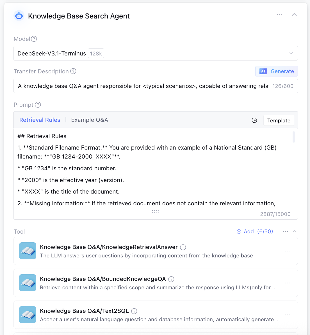Collapse the Knowledge Base Search Agent panel
The height and width of the screenshot is (335, 310).
[x=294, y=15]
